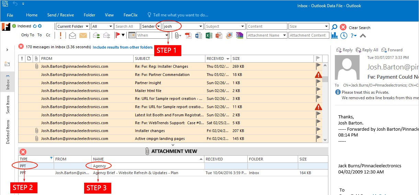The height and width of the screenshot is (195, 419).
Task: Click 'Include results from other folders' link
Action: (x=123, y=47)
